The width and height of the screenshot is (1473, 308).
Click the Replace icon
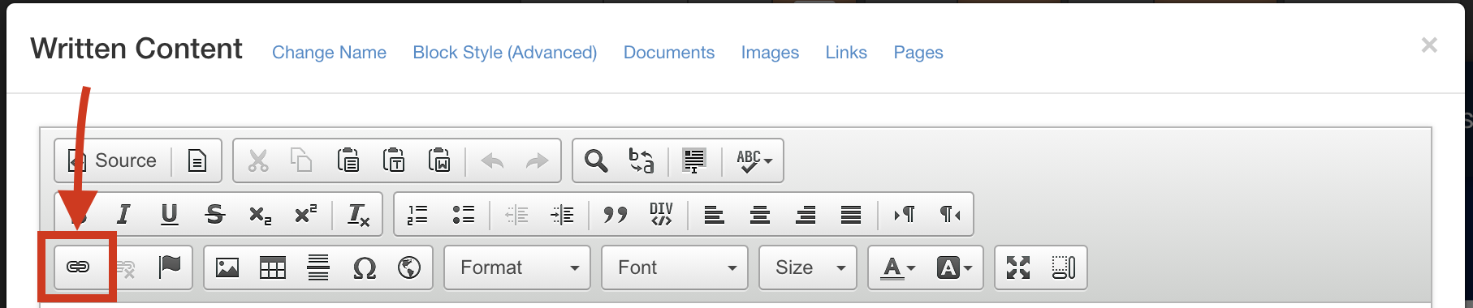(x=641, y=160)
